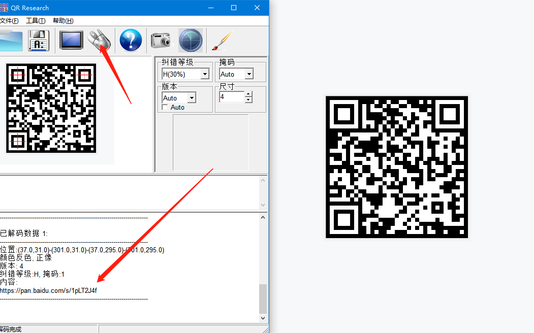Screen dimensions: 534x333
Task: Toggle the Auto checkbox under 版本
Action: point(165,108)
